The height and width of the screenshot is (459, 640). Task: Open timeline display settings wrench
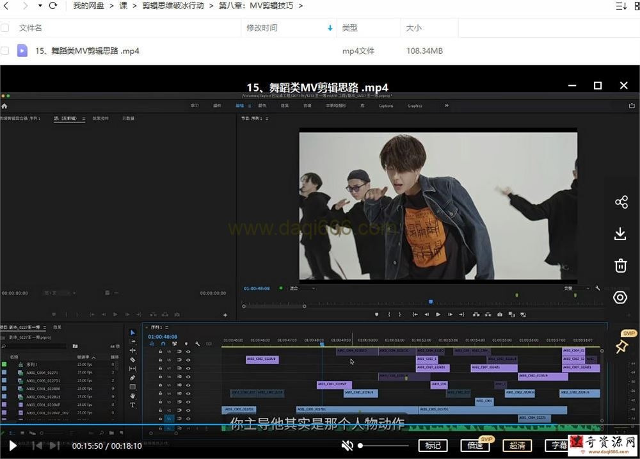(198, 344)
